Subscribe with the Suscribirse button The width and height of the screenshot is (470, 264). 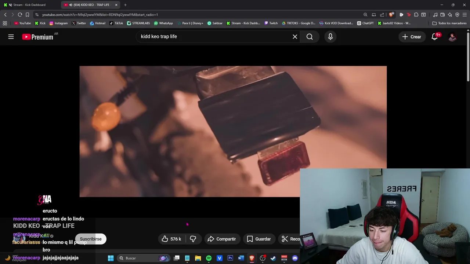91,239
